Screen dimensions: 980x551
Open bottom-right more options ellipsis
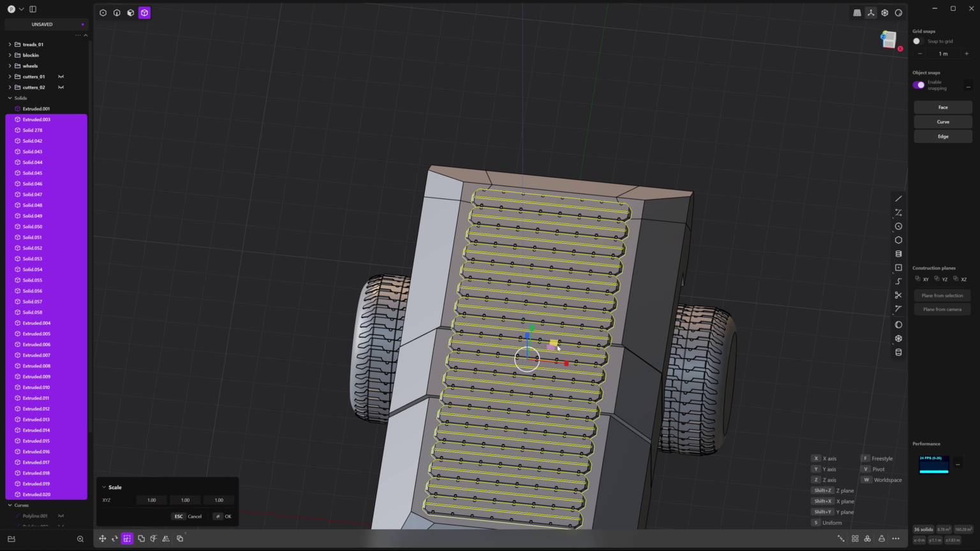coord(896,539)
